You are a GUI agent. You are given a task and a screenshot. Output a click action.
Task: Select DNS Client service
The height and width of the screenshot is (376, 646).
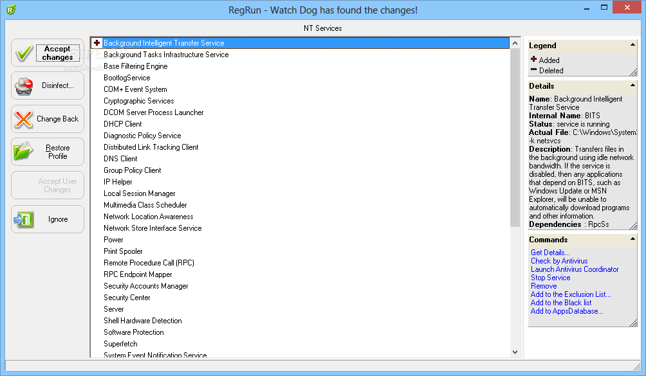coord(120,158)
